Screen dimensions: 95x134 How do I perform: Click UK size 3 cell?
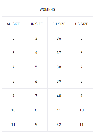coord(36,38)
